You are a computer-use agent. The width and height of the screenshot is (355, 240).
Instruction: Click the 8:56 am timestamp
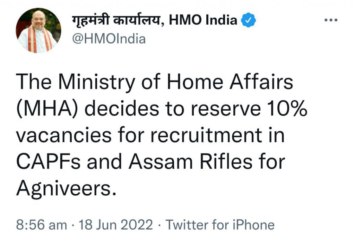pos(42,225)
